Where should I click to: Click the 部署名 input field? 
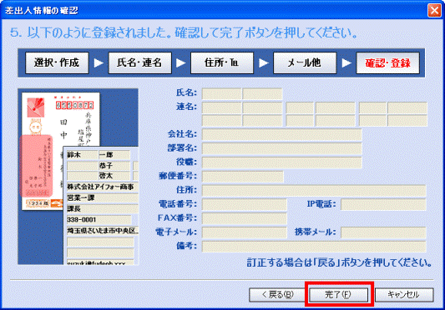(x=282, y=148)
